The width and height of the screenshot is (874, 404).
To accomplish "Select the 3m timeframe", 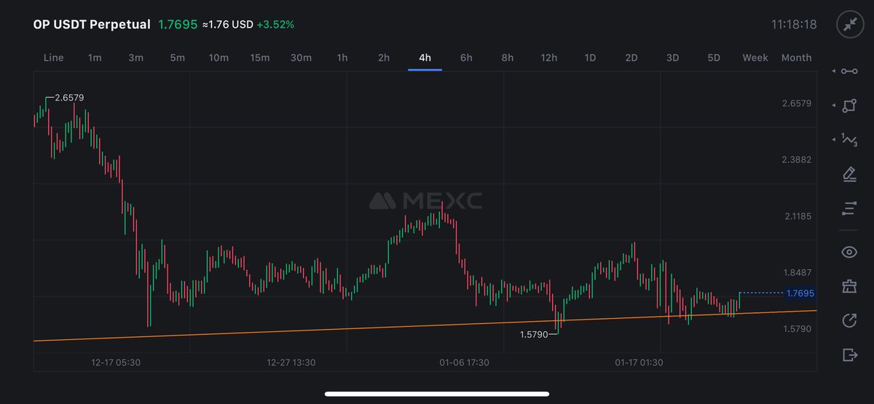I will click(135, 58).
